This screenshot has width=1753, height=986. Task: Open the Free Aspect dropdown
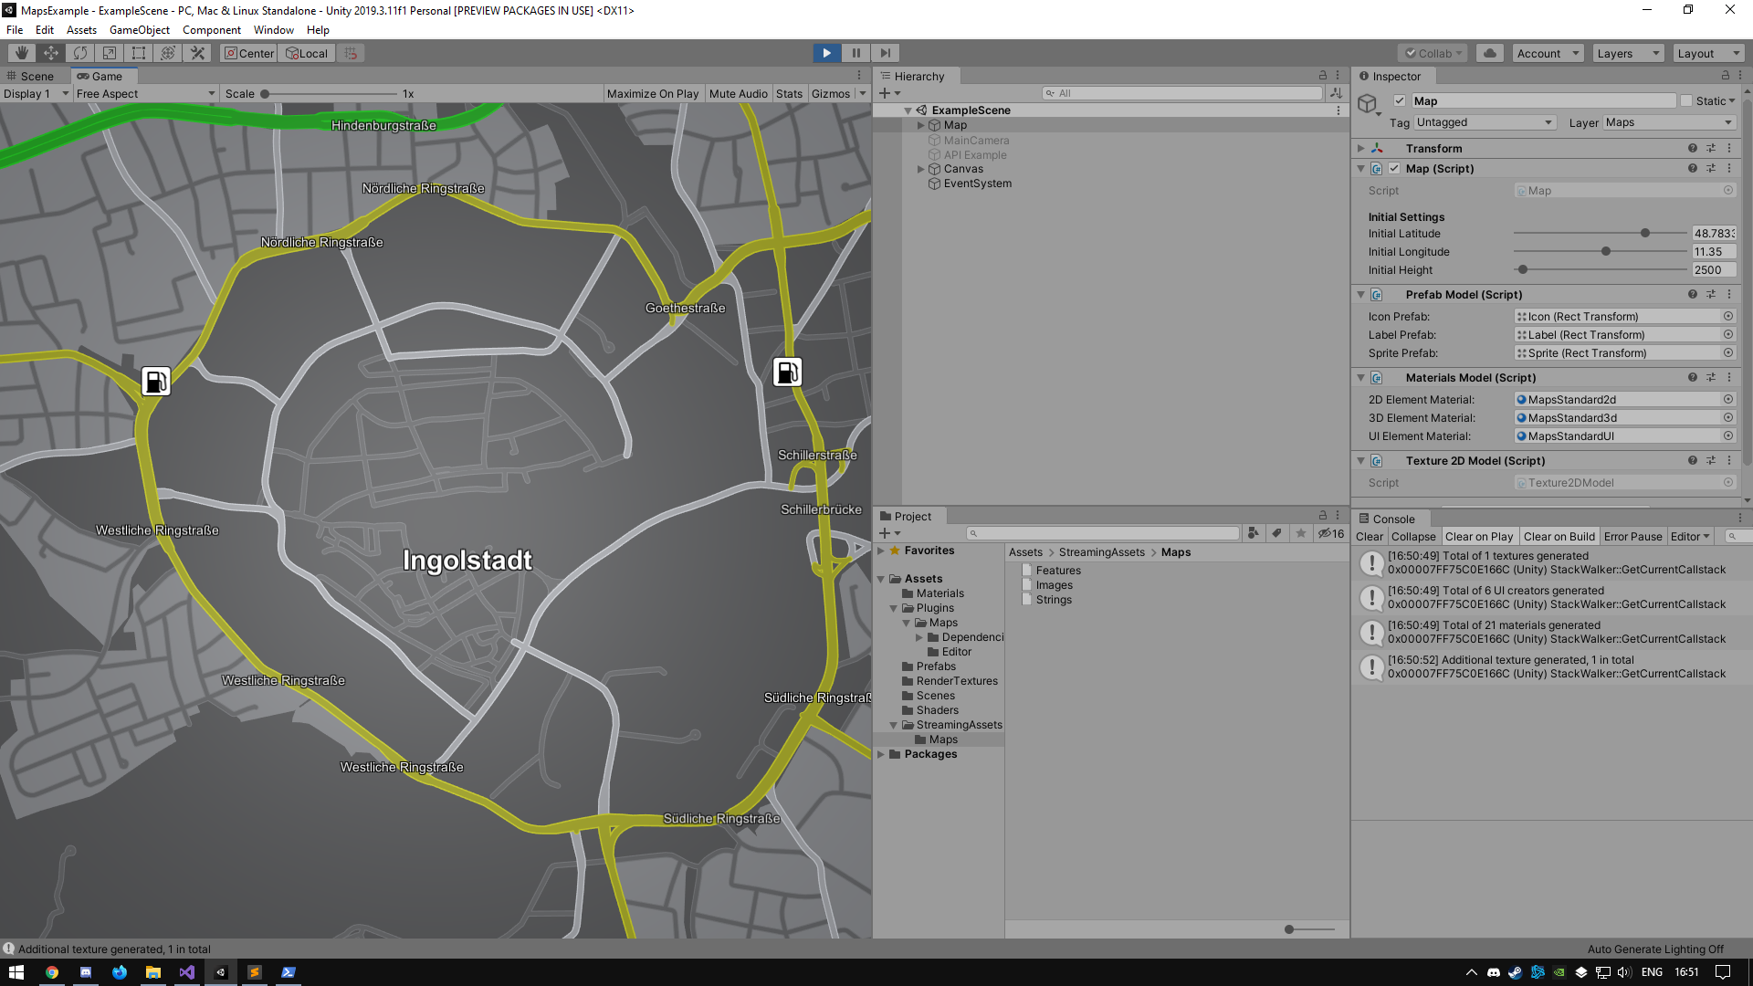click(x=145, y=94)
